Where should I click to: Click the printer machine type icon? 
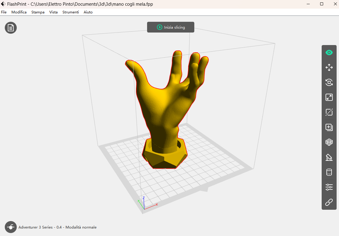pos(11,227)
